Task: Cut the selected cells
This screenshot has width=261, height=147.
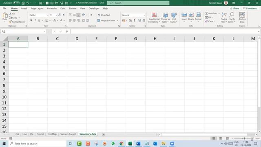Action: [x=12, y=13]
